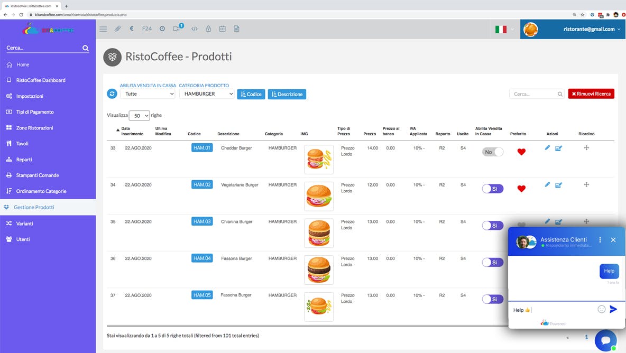Enable cash sale for Cheddar Burger
This screenshot has height=353, width=626.
pos(492,152)
